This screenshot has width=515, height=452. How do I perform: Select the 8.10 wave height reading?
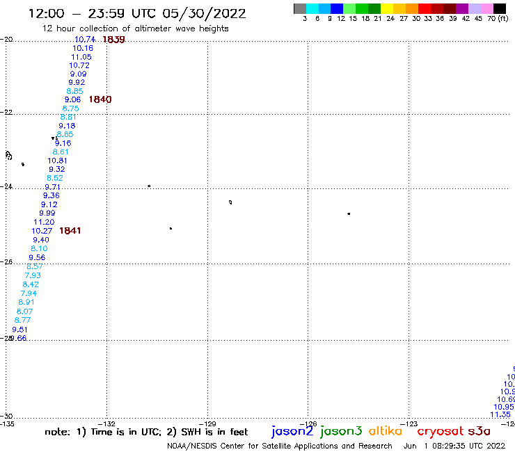tap(39, 248)
